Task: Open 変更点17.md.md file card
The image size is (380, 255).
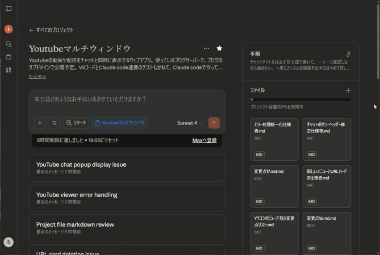Action: (274, 186)
